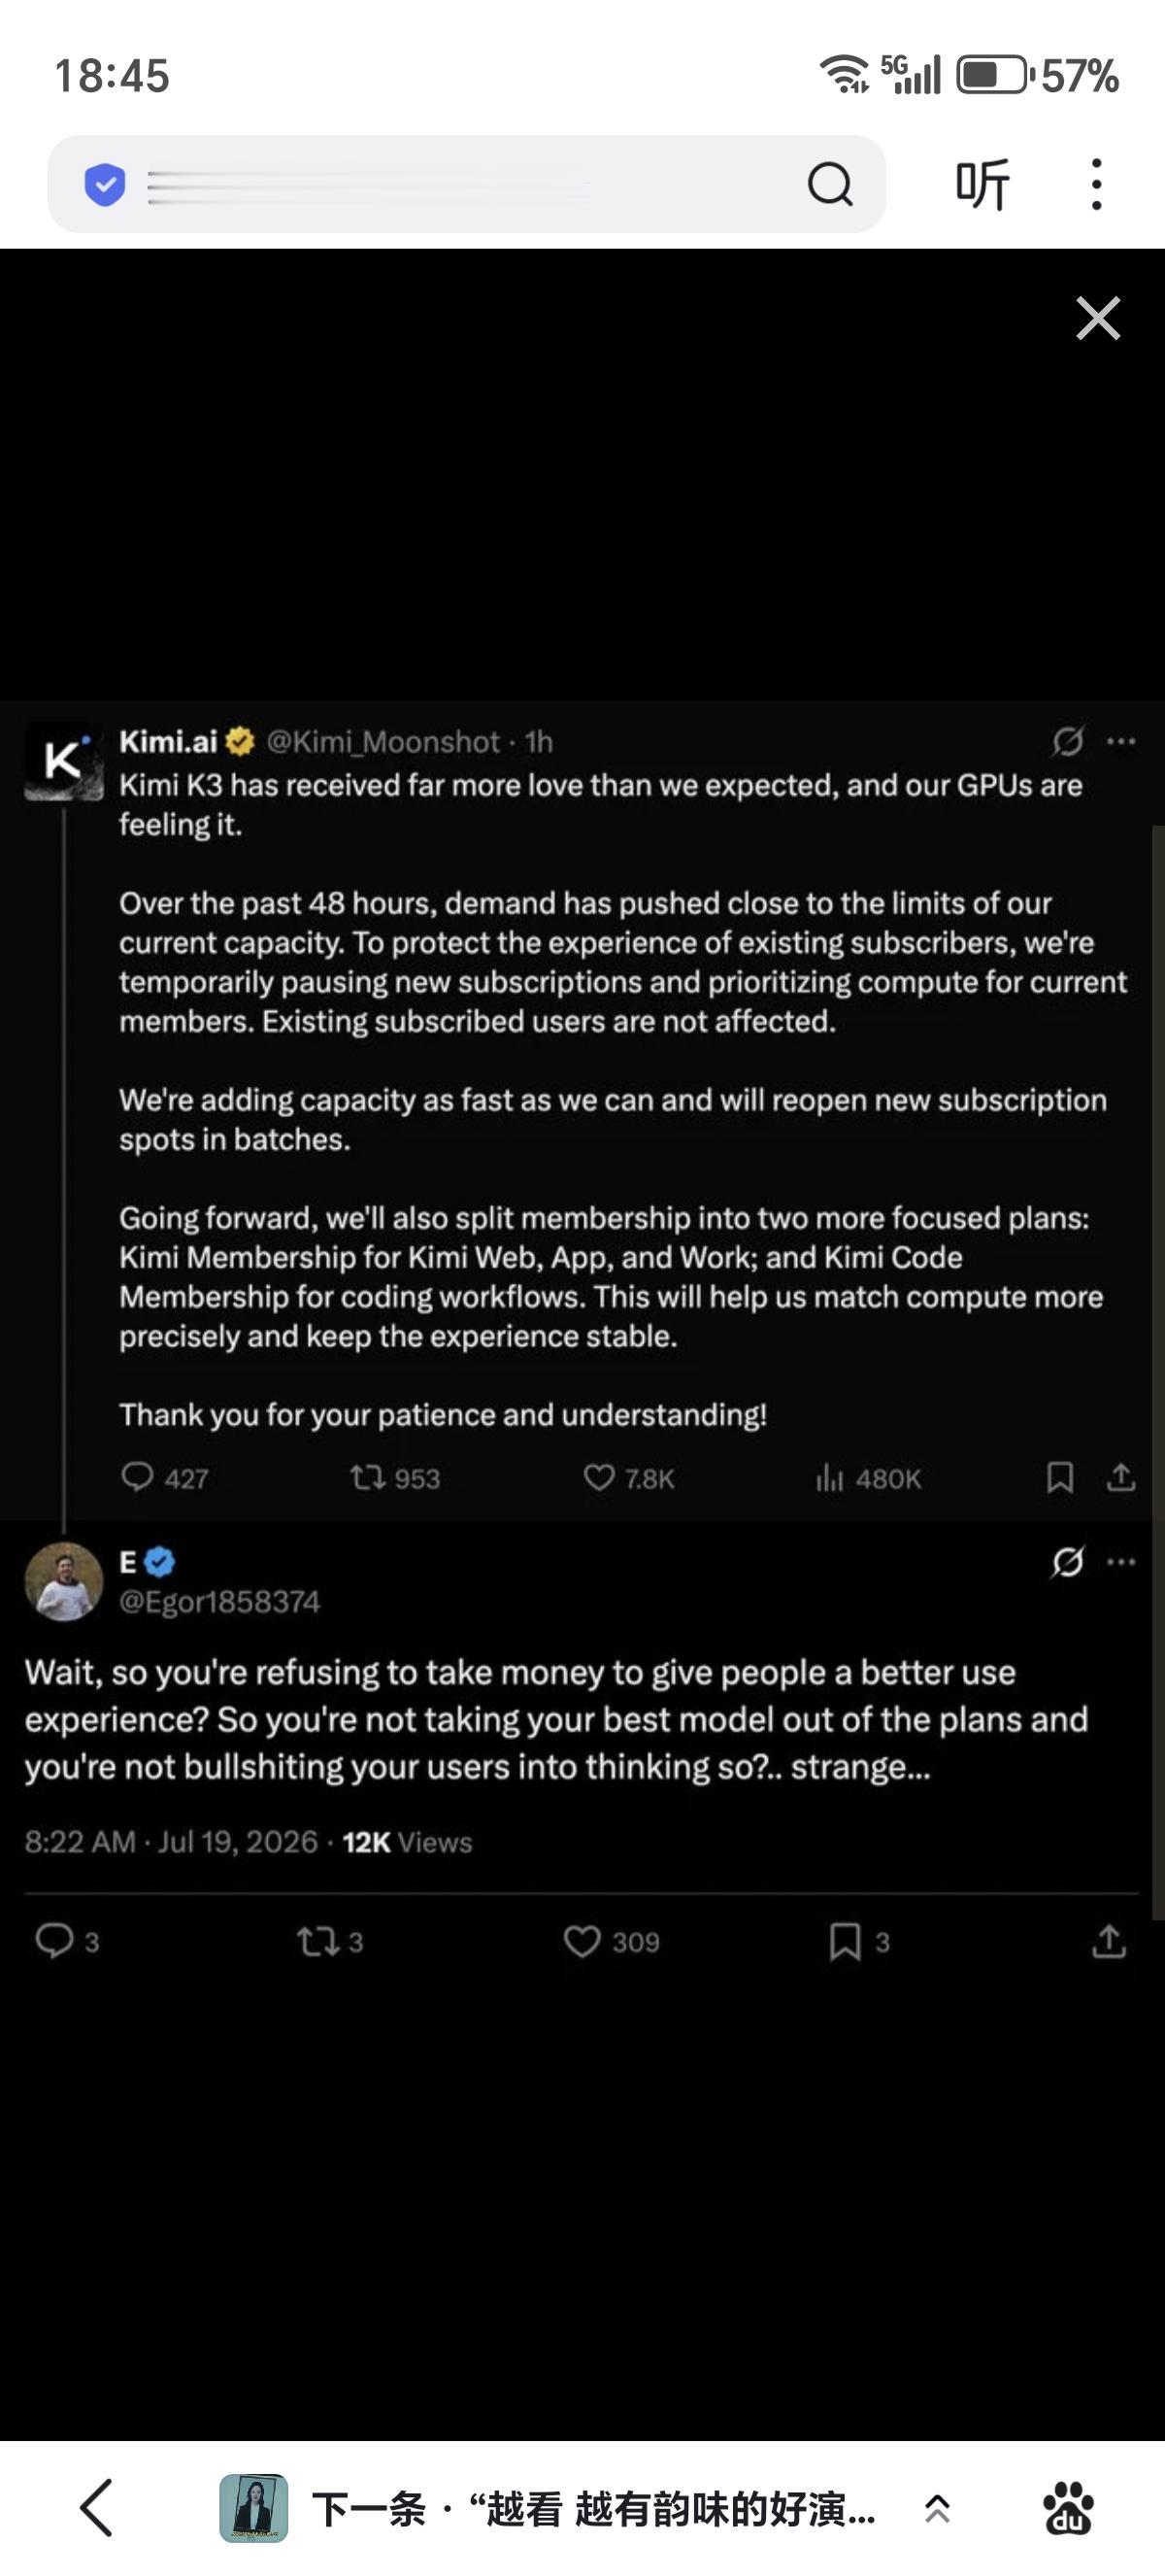Open the more options on Kimi tweet
Image resolution: width=1165 pixels, height=2576 pixels.
(1121, 741)
